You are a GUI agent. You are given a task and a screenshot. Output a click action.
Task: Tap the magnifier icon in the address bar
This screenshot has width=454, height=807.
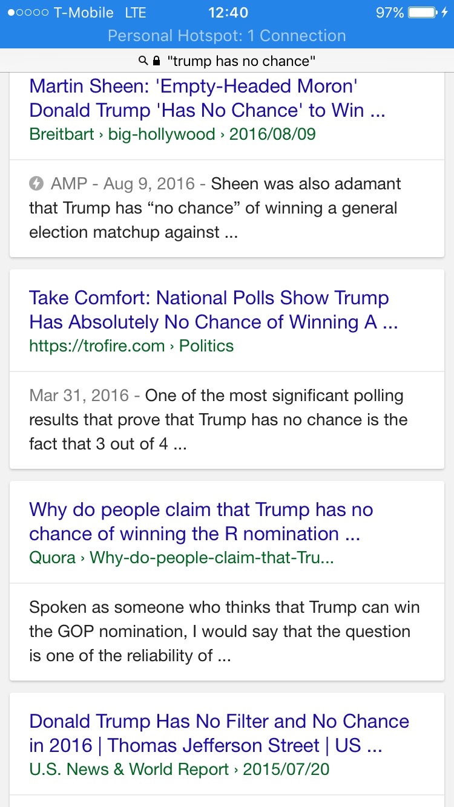pyautogui.click(x=143, y=60)
